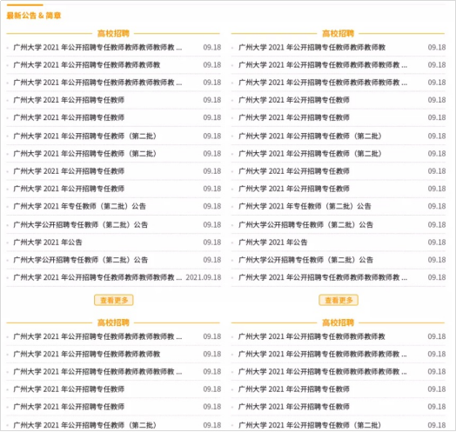
Task: Open lower-left section 专任教师（第二批）link
Action: (x=85, y=426)
